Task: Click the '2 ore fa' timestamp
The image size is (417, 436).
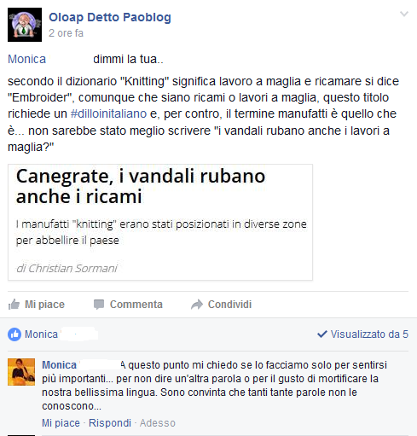Action: [x=66, y=33]
